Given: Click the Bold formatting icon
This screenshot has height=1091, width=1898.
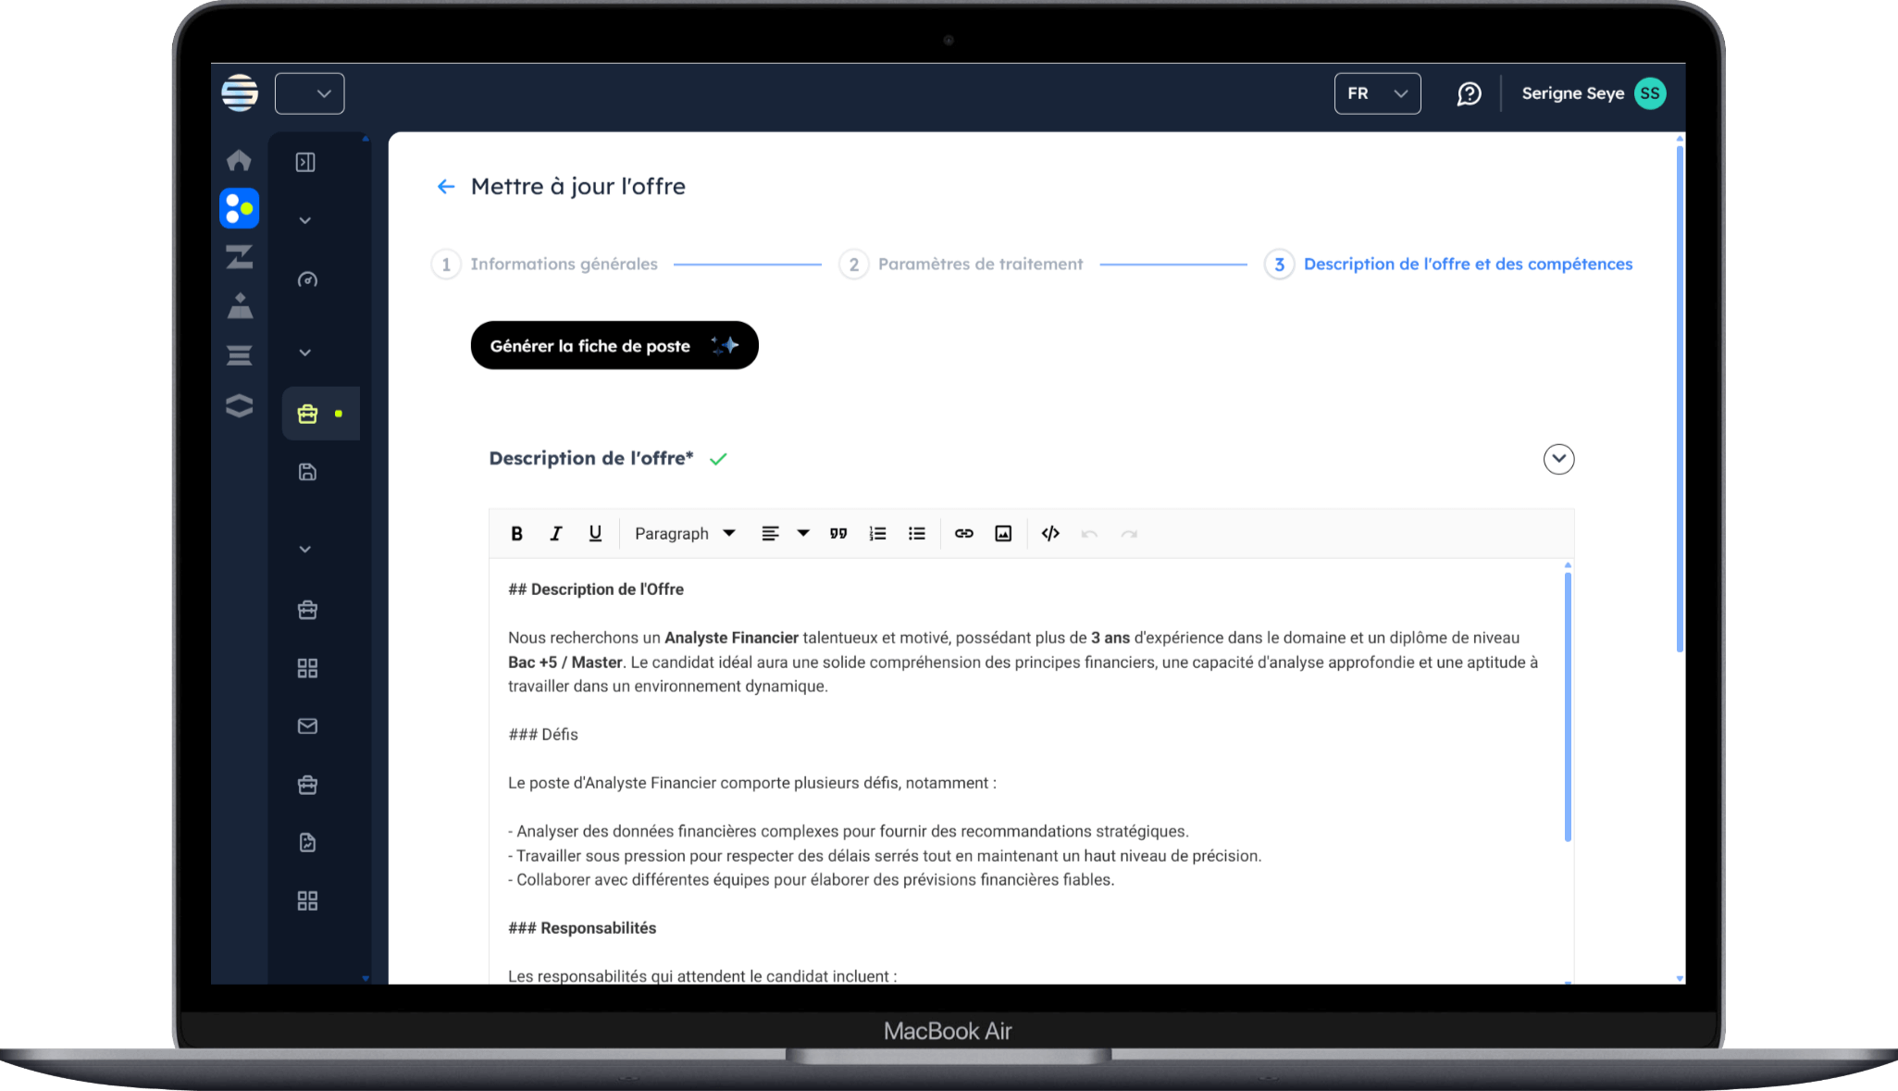Looking at the screenshot, I should point(516,533).
